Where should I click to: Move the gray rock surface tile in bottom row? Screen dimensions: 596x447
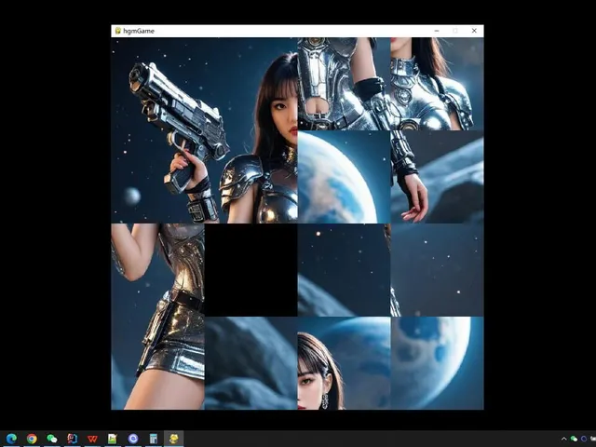point(251,363)
